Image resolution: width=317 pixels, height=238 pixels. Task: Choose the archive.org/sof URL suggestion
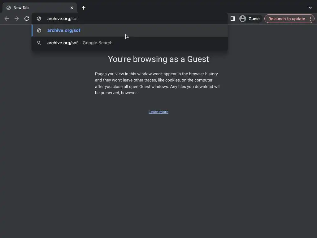pos(130,30)
